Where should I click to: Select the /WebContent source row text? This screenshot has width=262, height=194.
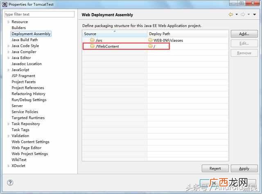(x=107, y=46)
